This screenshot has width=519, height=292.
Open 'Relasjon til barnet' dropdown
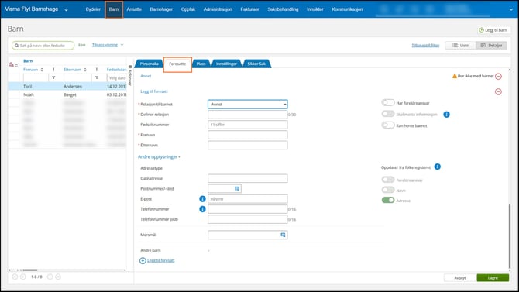(x=248, y=105)
